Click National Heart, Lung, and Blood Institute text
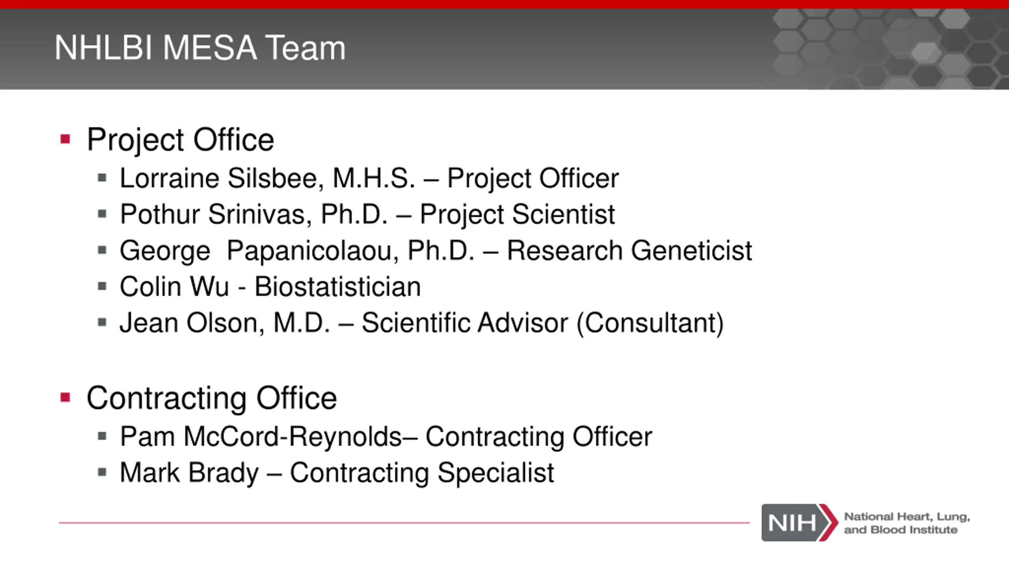 [907, 523]
